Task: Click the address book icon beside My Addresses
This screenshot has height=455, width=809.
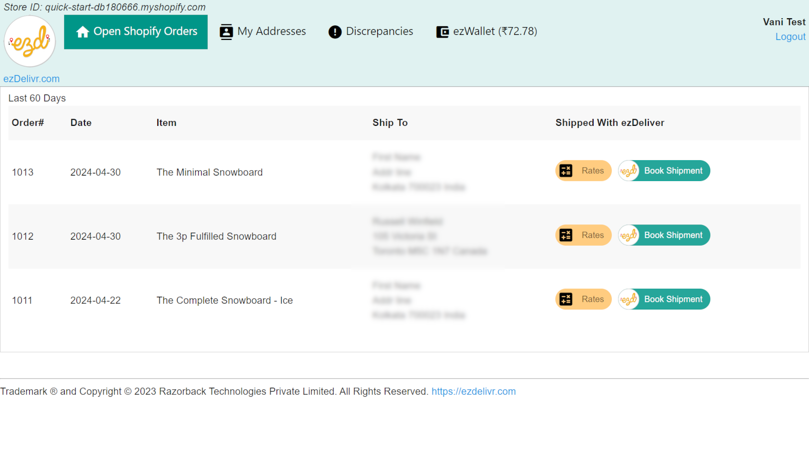Action: coord(226,32)
